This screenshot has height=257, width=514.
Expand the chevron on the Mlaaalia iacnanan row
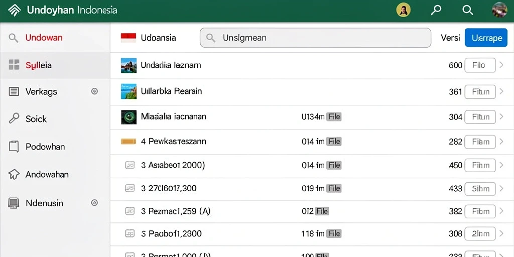(x=501, y=116)
